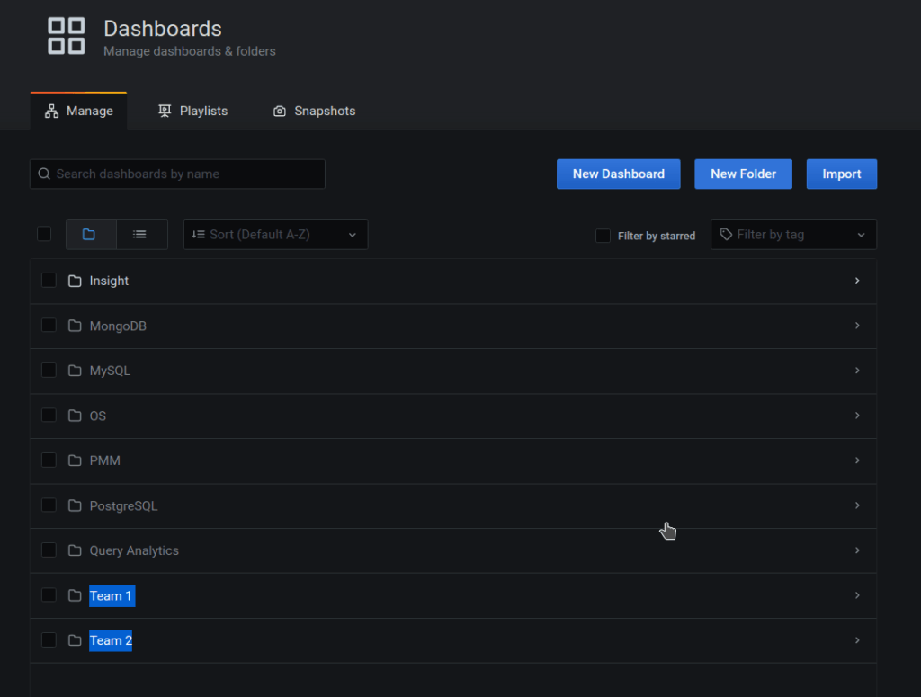Open the Team 1 folder link

pyautogui.click(x=111, y=595)
